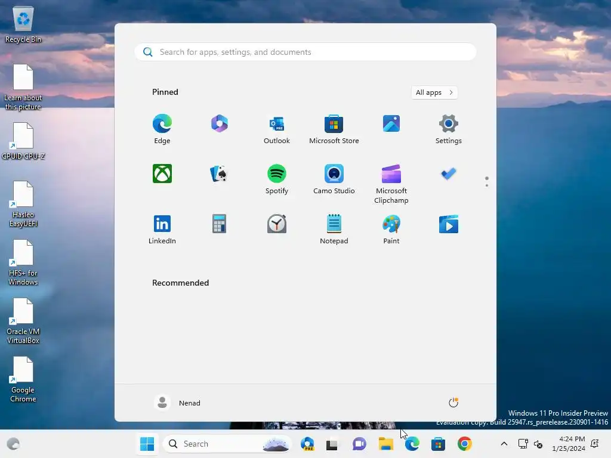Image resolution: width=611 pixels, height=458 pixels.
Task: Open Task View on the taskbar
Action: (x=332, y=444)
